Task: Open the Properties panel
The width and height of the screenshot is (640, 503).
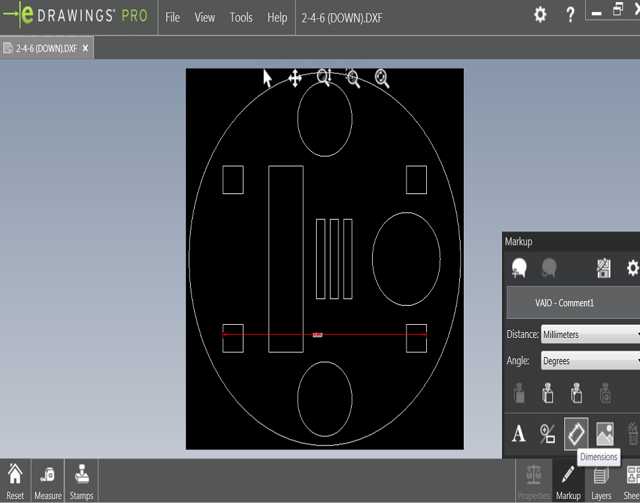Action: click(x=534, y=482)
